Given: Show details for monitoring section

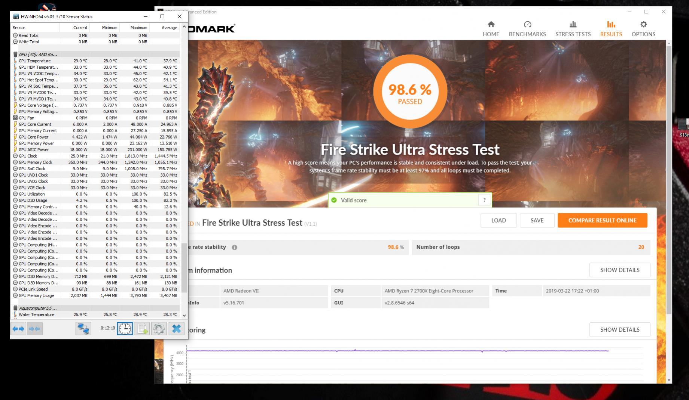Looking at the screenshot, I should pos(619,330).
